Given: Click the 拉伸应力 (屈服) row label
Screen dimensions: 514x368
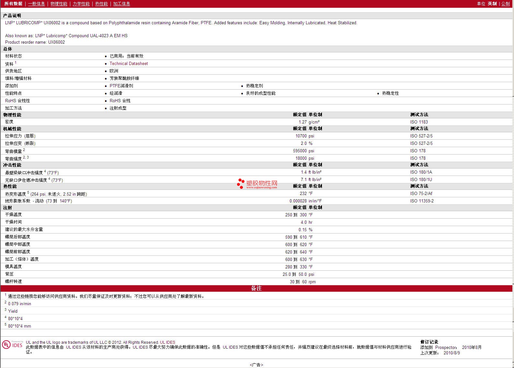Looking at the screenshot, I should tap(20, 136).
